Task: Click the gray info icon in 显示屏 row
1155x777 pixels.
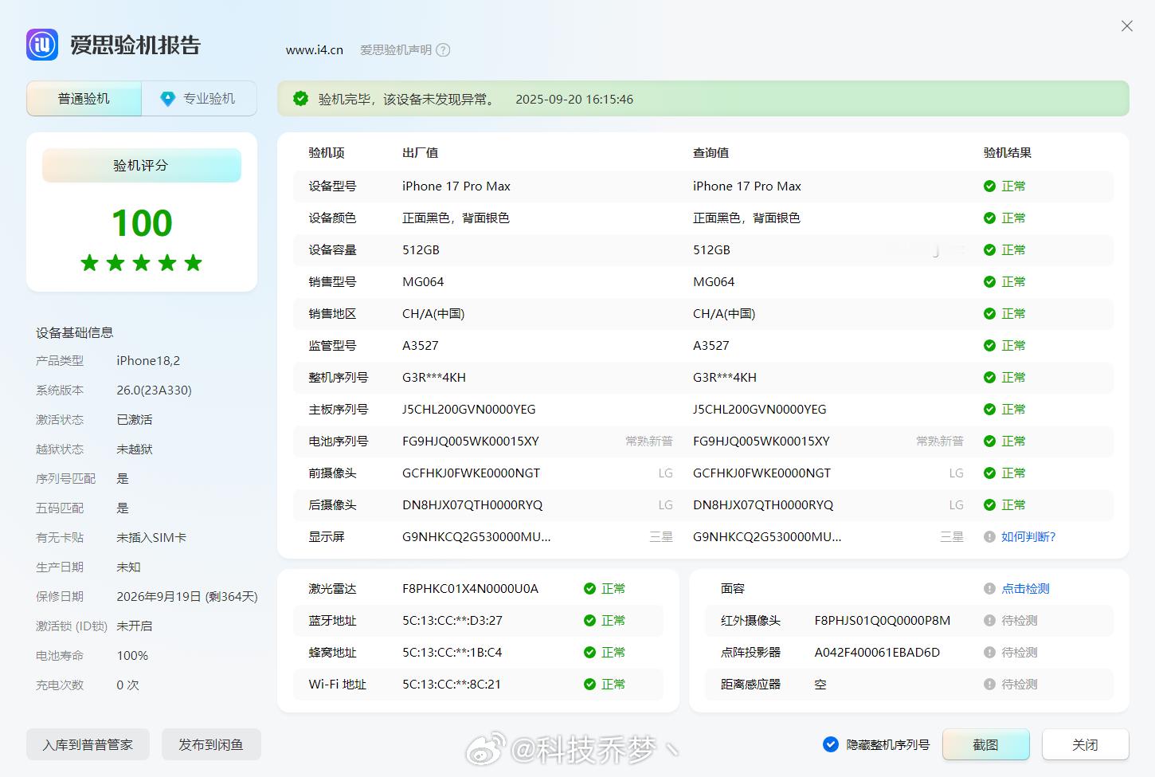Action: pyautogui.click(x=989, y=537)
